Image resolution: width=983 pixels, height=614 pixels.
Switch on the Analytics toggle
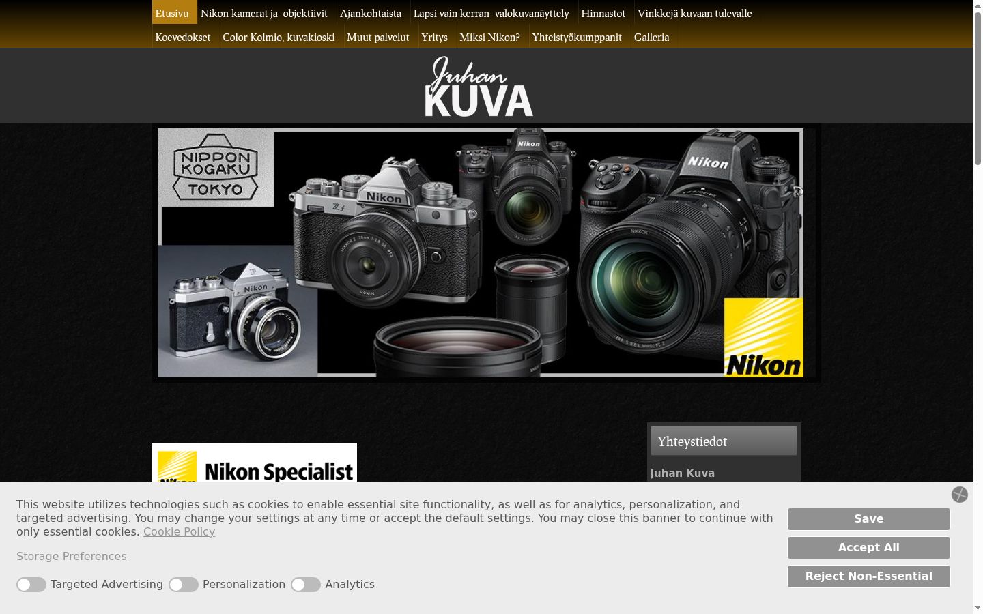[x=306, y=585]
